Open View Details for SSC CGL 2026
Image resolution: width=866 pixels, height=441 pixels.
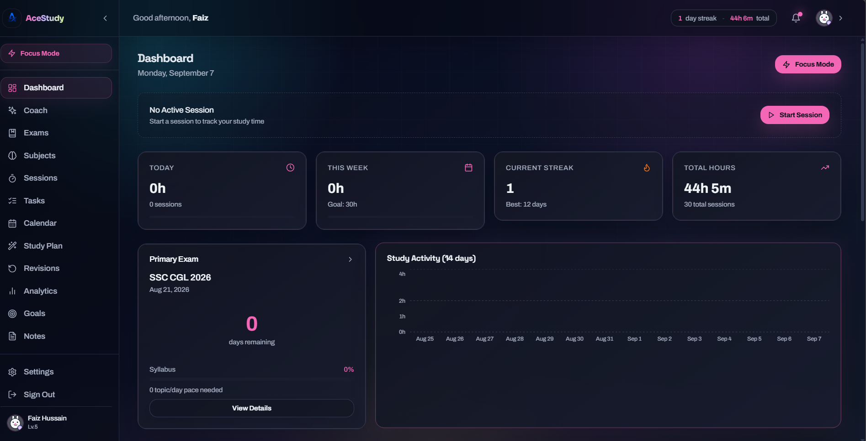251,408
